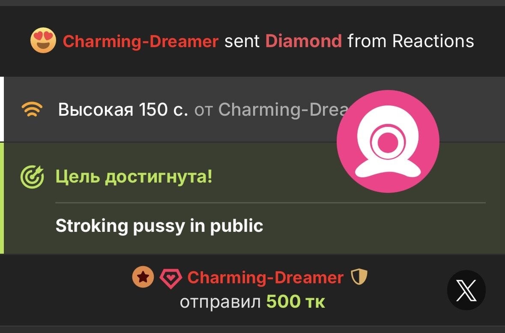This screenshot has width=505, height=333.
Task: Click the green target goal icon
Action: [32, 177]
